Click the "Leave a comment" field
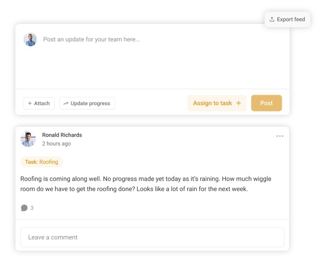This screenshot has height=269, width=320. click(x=152, y=238)
